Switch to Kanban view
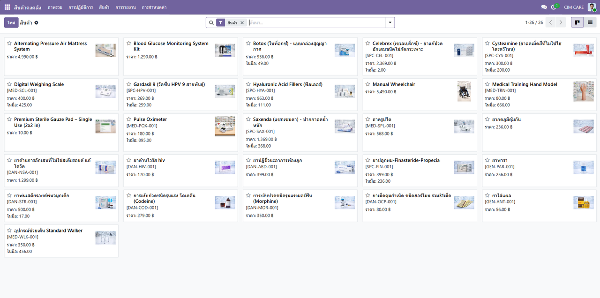600x298 pixels. pos(577,22)
